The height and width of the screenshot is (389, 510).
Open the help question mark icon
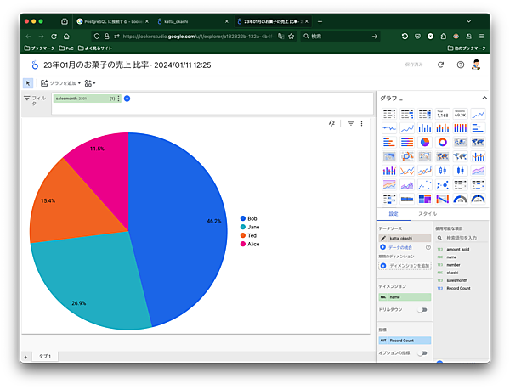(x=460, y=64)
